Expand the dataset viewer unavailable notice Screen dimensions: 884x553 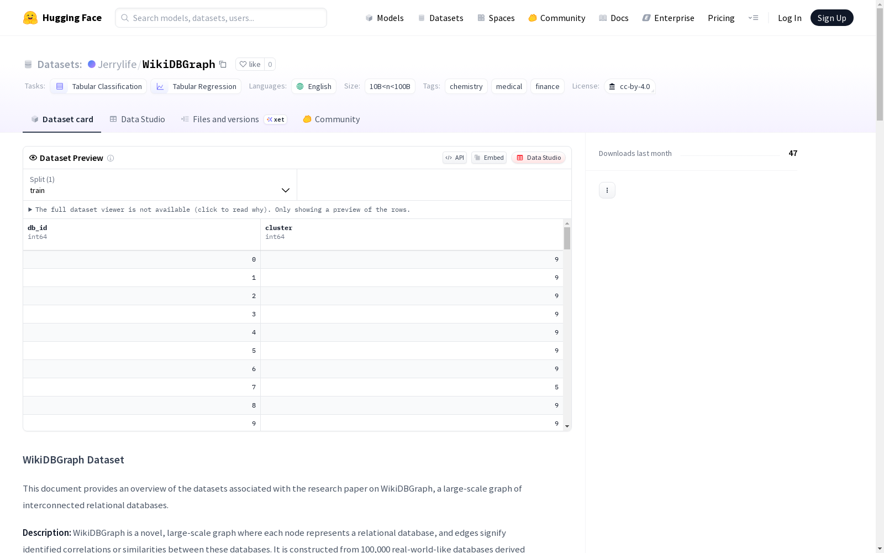[x=219, y=210]
